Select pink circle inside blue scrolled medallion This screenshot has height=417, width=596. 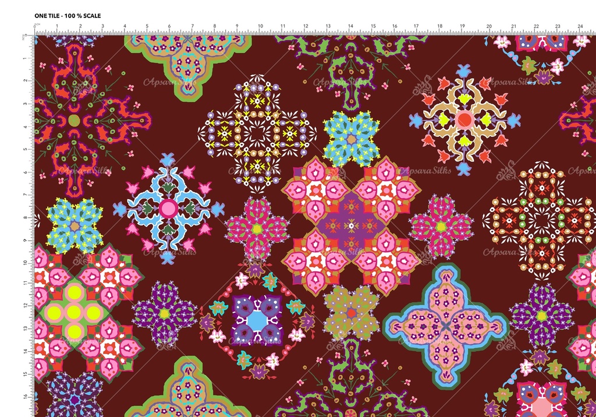pyautogui.click(x=168, y=208)
